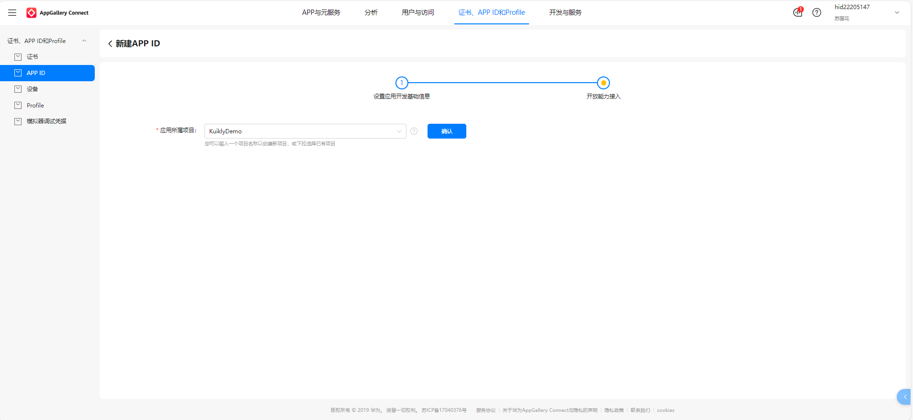
Task: Select 模拟器调试凭据 in the sidebar
Action: (x=47, y=121)
